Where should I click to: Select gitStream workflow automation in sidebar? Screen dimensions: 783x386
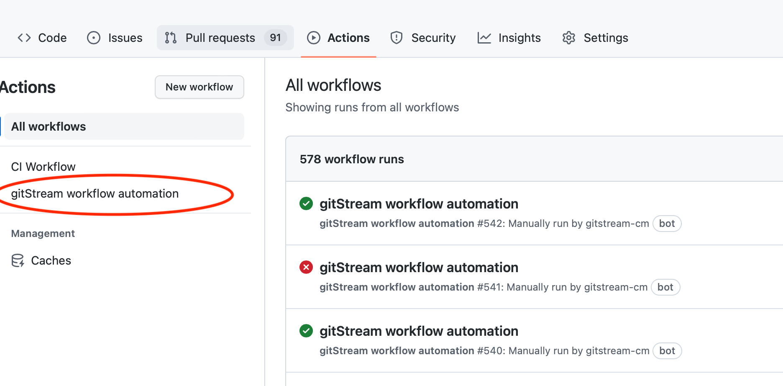tap(95, 193)
